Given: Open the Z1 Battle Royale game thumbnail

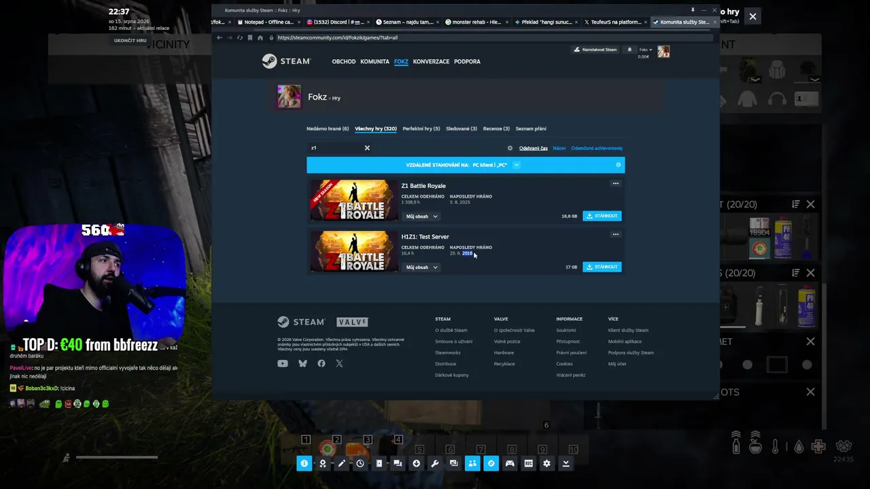Looking at the screenshot, I should click(x=354, y=200).
